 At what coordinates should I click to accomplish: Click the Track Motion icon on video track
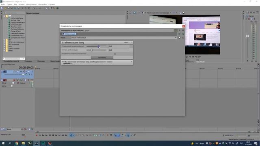[18, 71]
